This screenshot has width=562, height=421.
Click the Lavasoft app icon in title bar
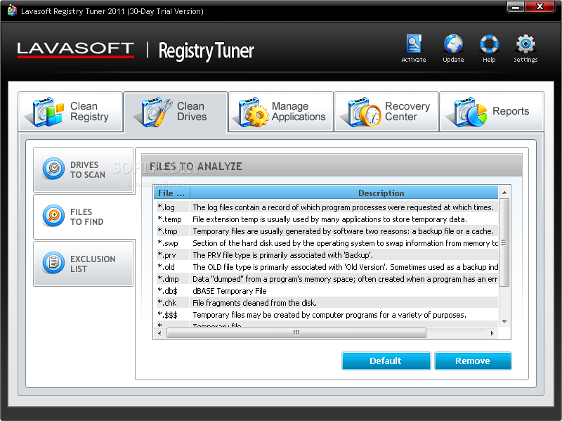pos(12,11)
